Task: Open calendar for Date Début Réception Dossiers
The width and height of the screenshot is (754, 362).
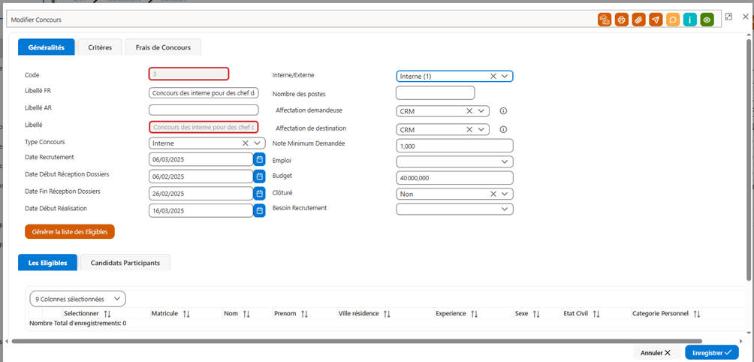Action: pos(259,176)
